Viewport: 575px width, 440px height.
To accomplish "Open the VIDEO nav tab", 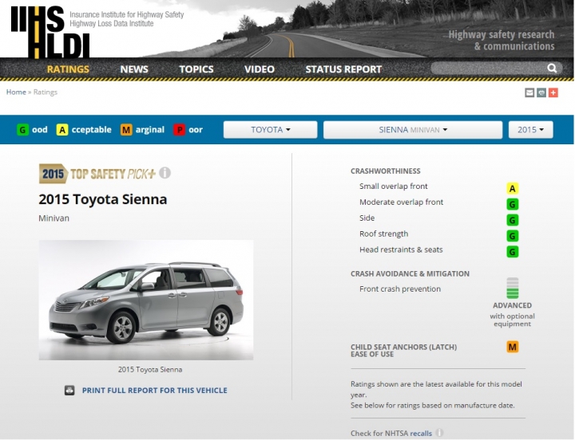I will pyautogui.click(x=260, y=69).
